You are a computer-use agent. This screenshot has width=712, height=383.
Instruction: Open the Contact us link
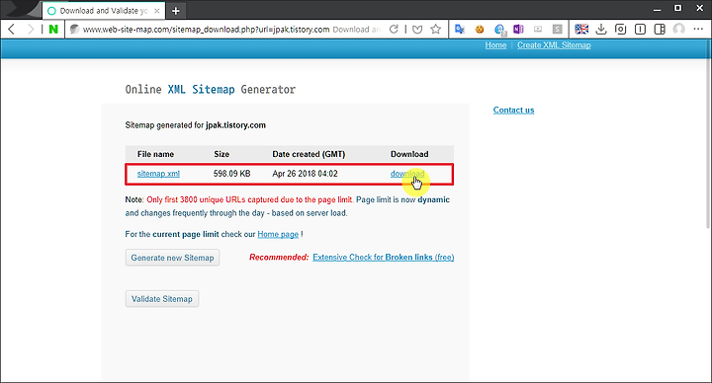[x=513, y=111]
